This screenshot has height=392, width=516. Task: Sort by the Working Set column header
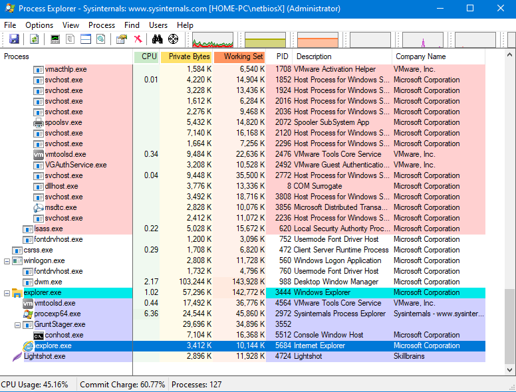coord(243,57)
